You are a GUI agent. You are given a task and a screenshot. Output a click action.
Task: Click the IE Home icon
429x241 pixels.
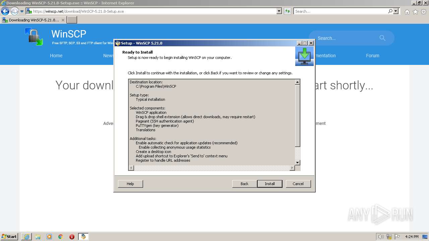tap(407, 12)
